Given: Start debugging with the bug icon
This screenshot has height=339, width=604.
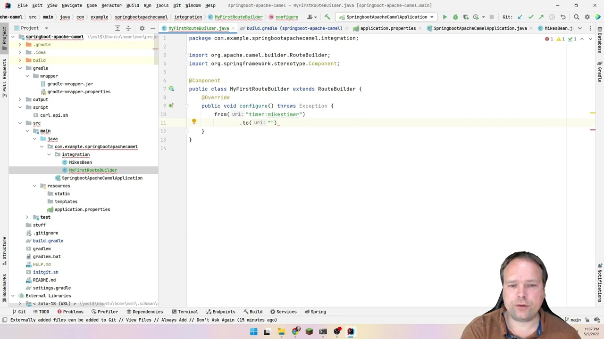Looking at the screenshot, I should 455,17.
